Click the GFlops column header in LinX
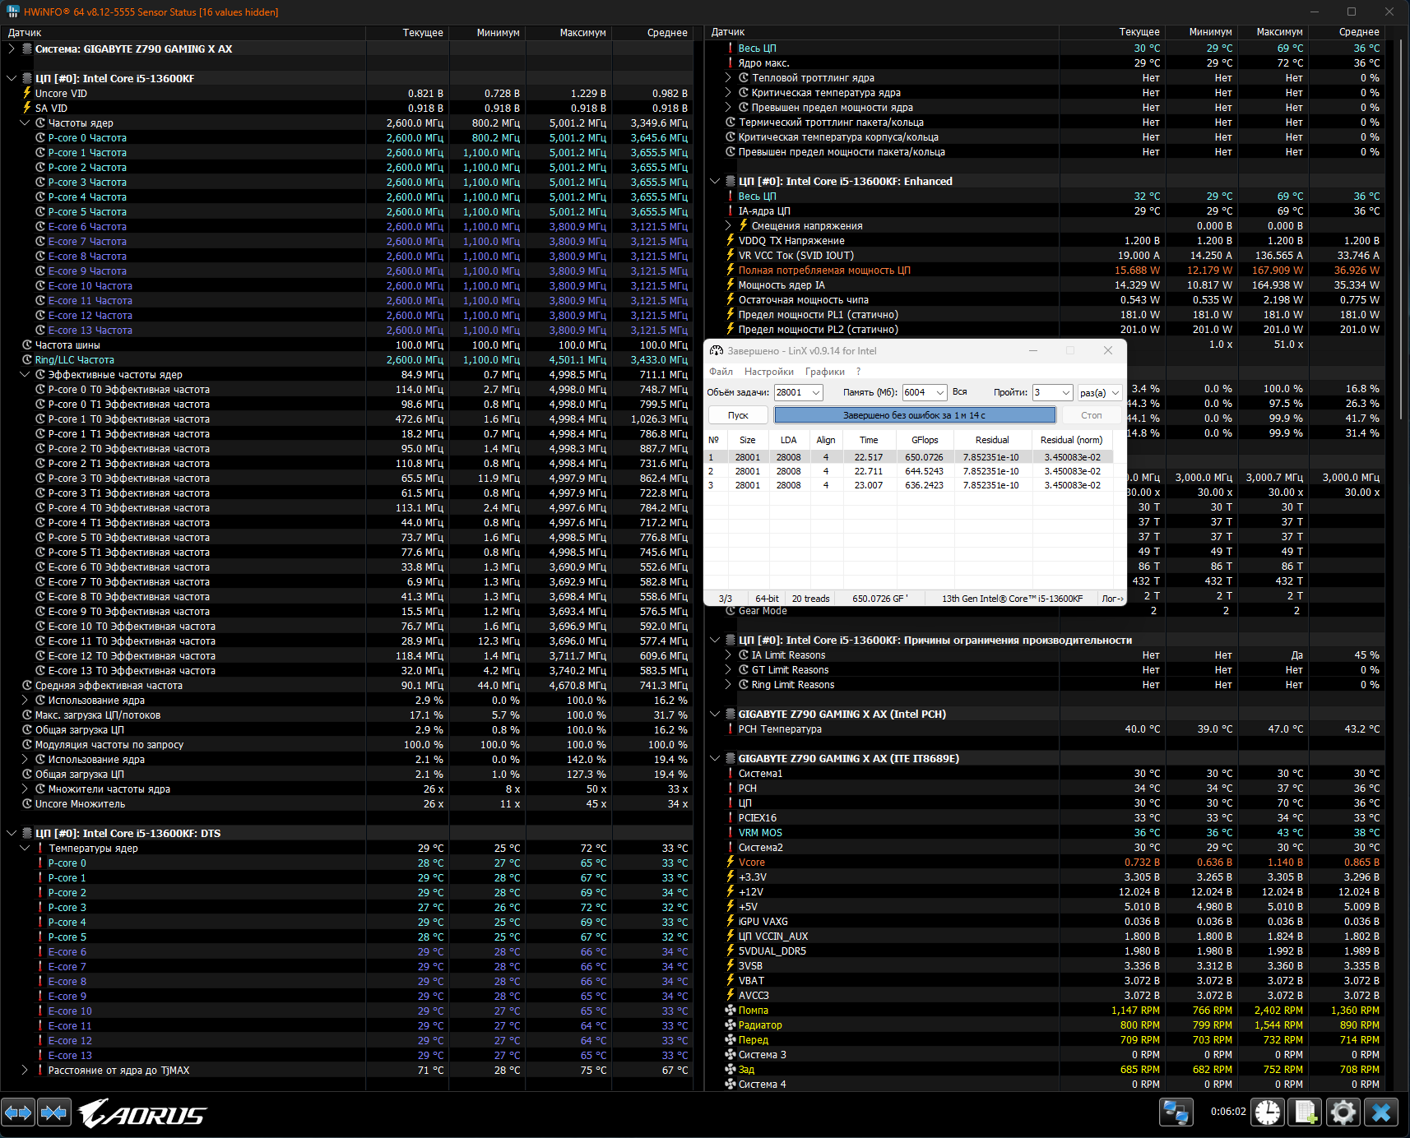 click(x=925, y=440)
